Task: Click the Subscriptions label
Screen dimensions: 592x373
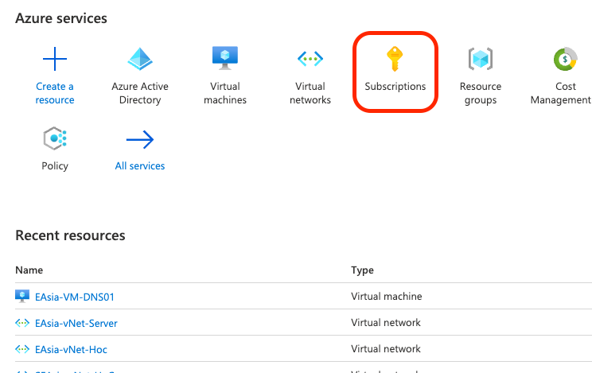Action: point(395,87)
